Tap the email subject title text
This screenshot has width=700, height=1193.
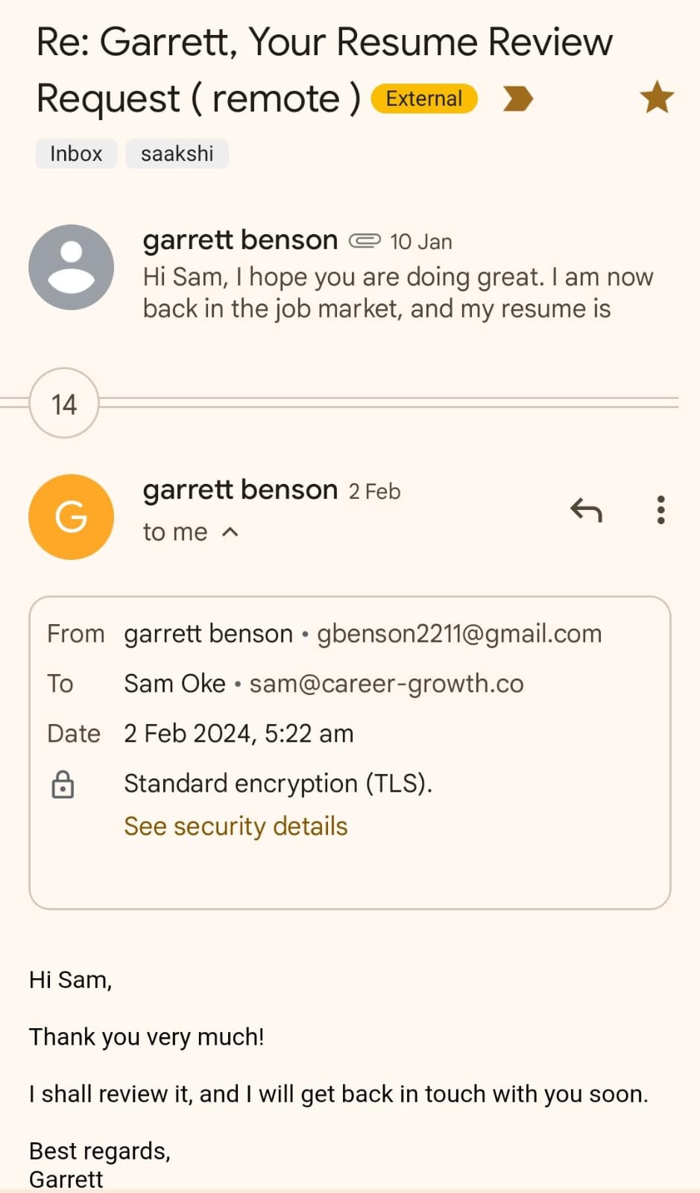click(324, 43)
